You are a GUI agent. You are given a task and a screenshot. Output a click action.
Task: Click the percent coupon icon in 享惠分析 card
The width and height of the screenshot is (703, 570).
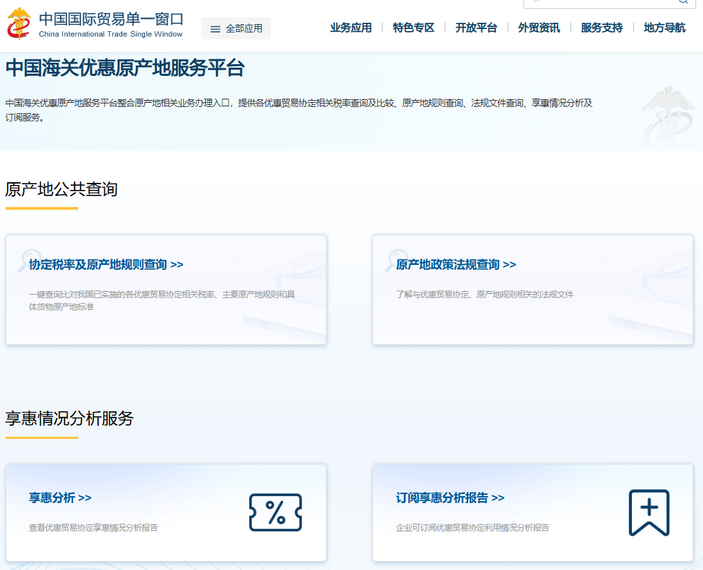(x=276, y=513)
